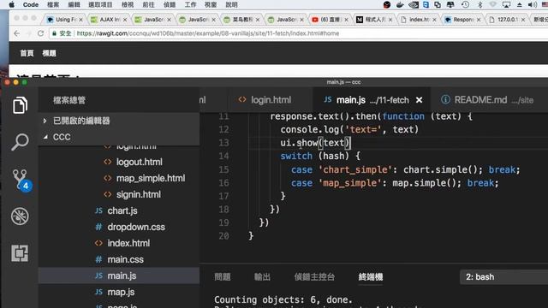This screenshot has width=548, height=308.
Task: Open Source Control view with 4 badge
Action: (21, 181)
